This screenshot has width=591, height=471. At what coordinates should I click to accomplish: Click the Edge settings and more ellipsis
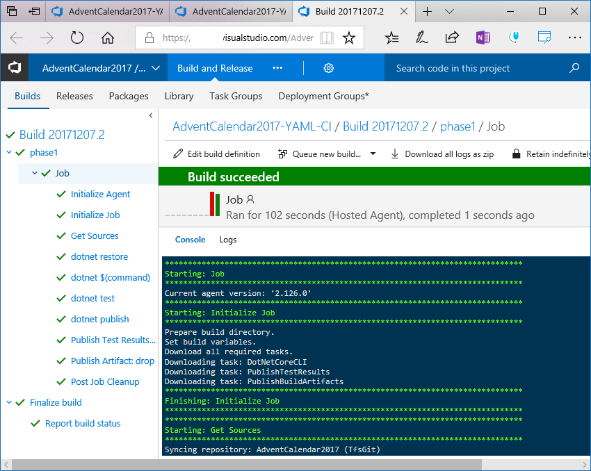pos(574,38)
